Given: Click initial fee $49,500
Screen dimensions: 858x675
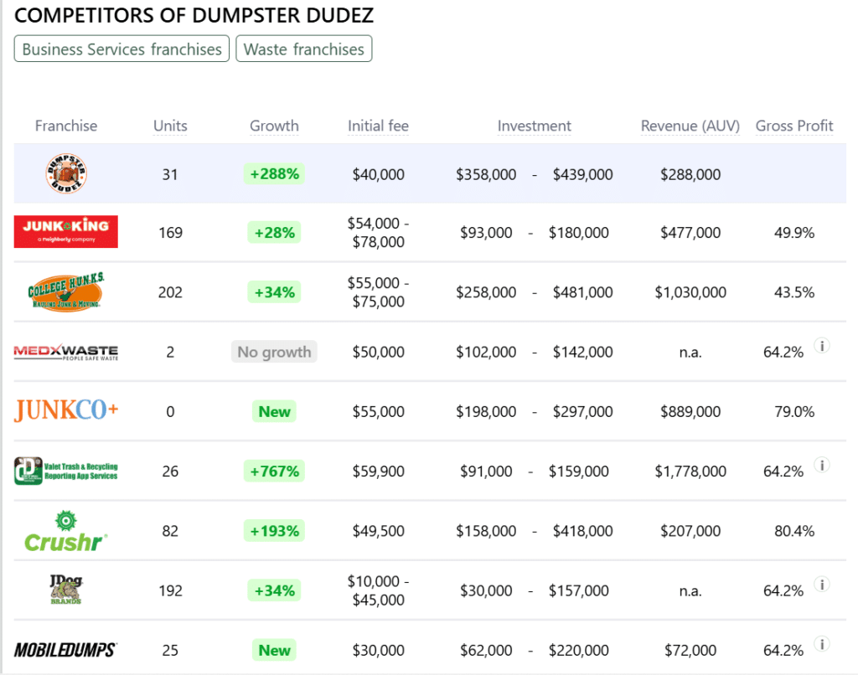Looking at the screenshot, I should coord(378,531).
